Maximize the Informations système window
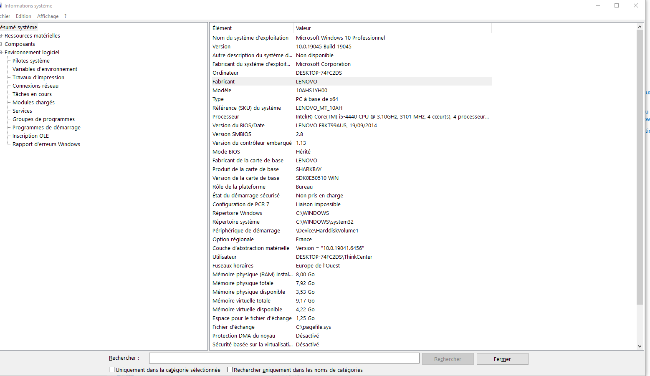The width and height of the screenshot is (650, 376). [x=617, y=5]
